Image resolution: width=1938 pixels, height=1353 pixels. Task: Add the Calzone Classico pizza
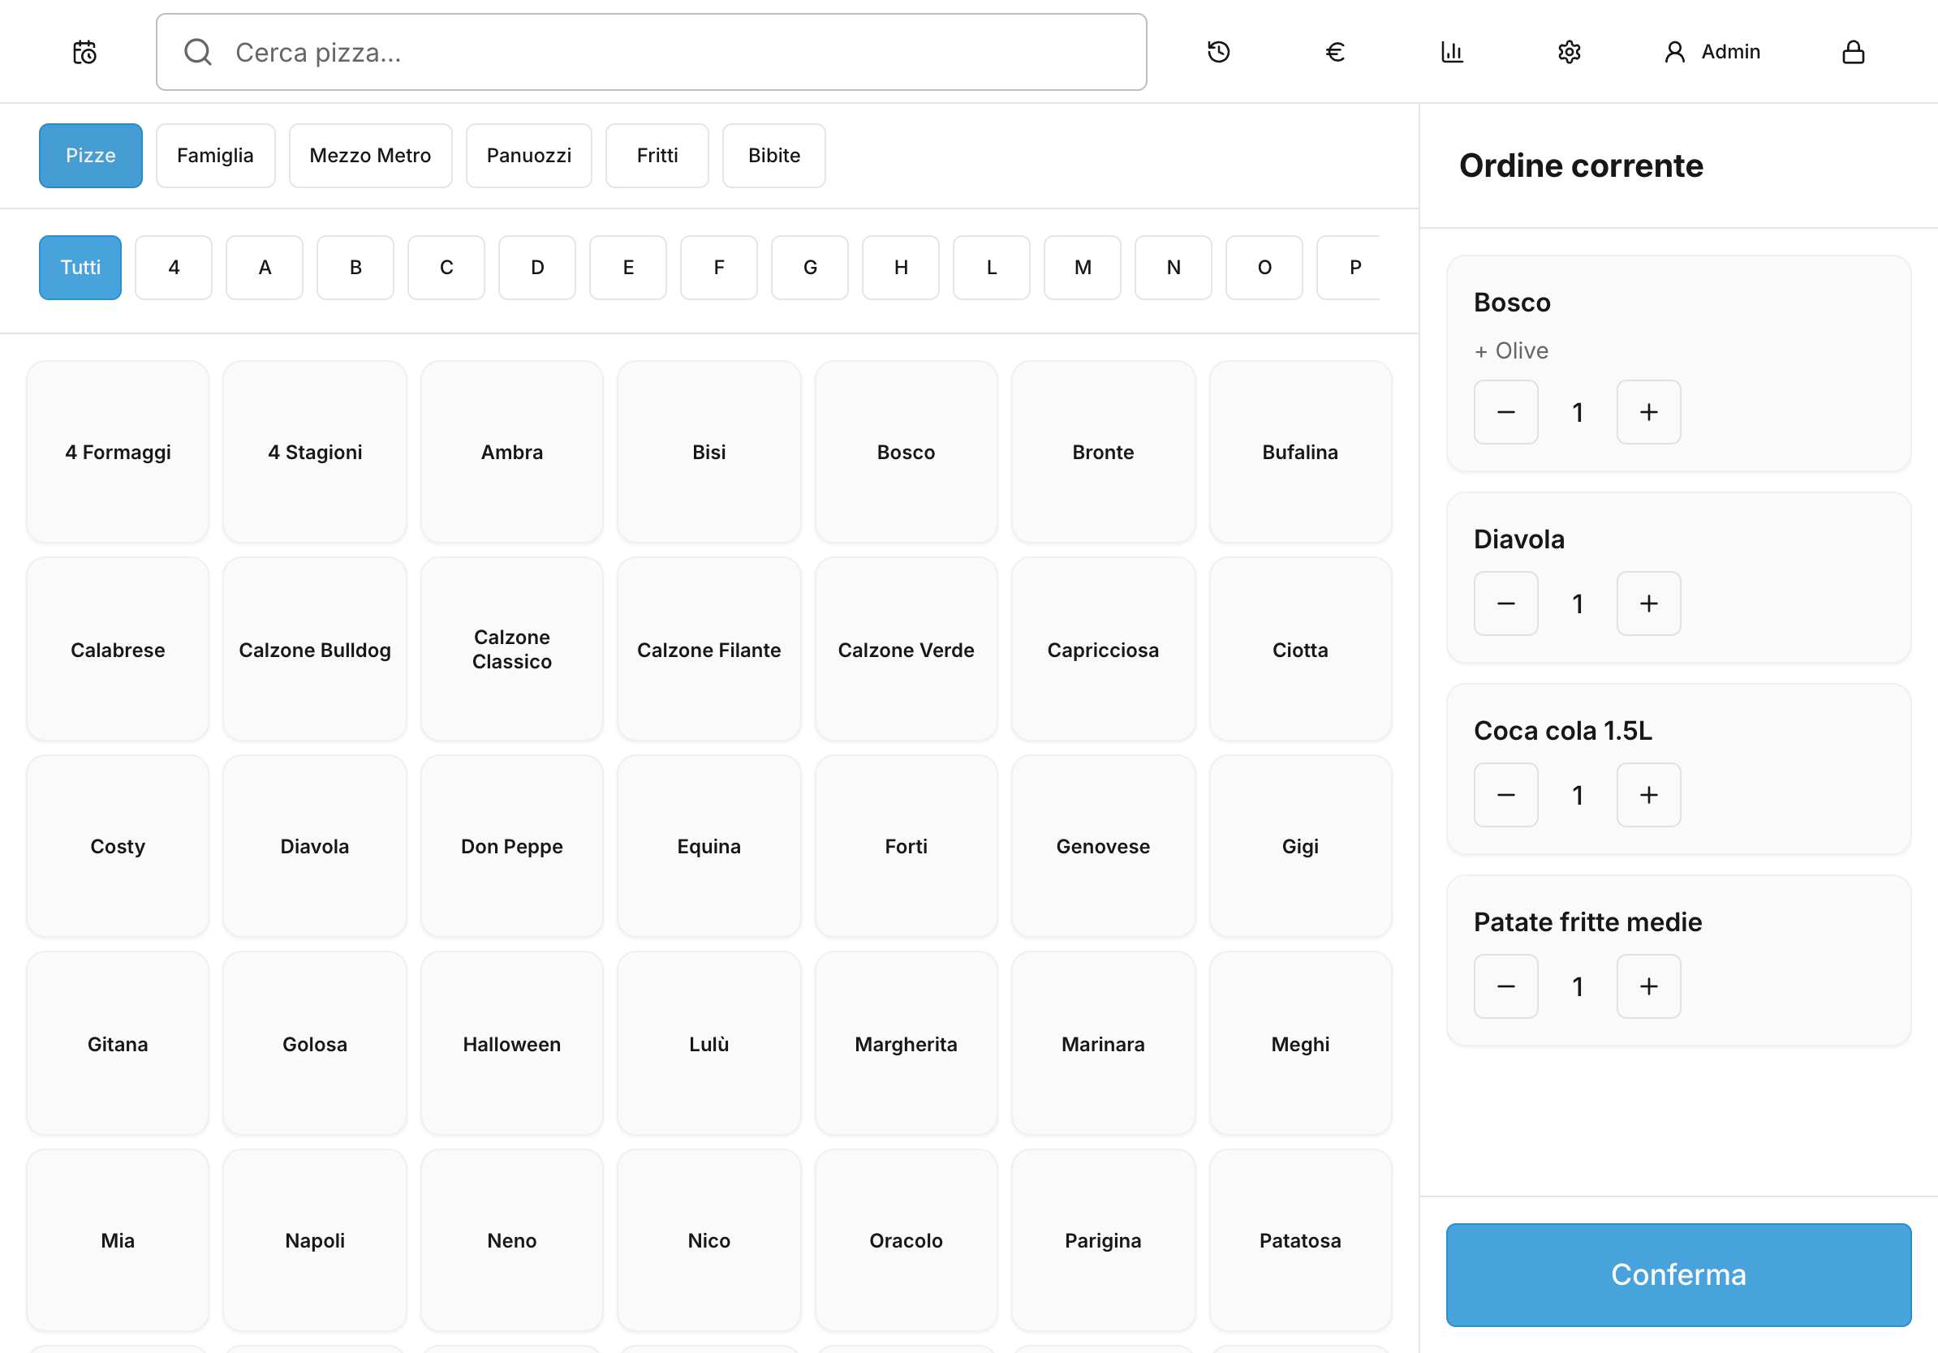511,650
